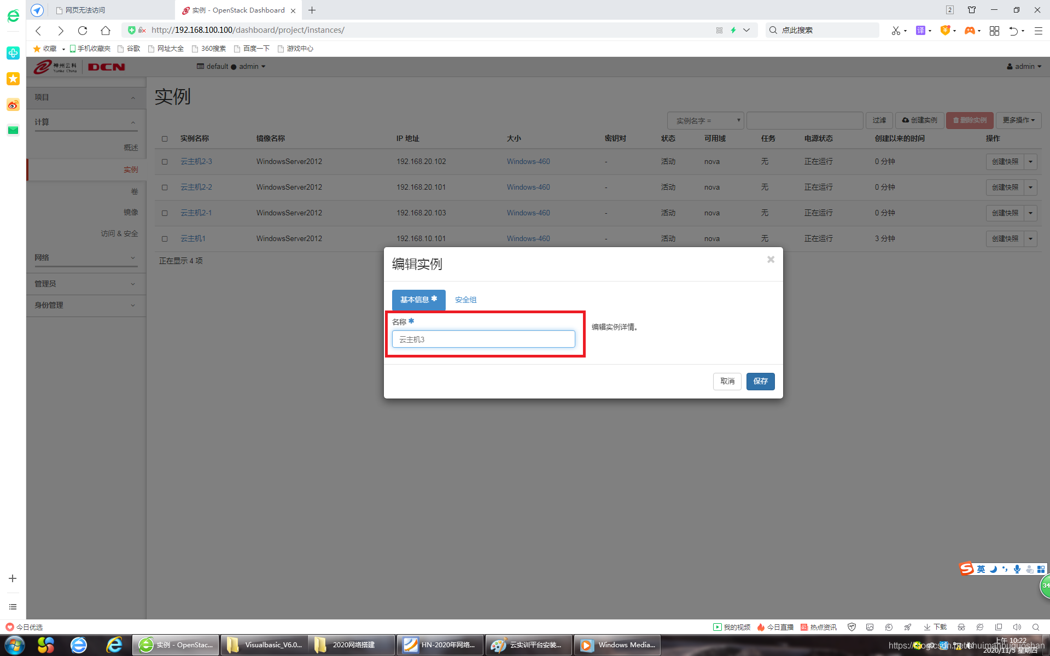This screenshot has width=1050, height=656.
Task: Switch to the 安全组 tab
Action: [465, 300]
